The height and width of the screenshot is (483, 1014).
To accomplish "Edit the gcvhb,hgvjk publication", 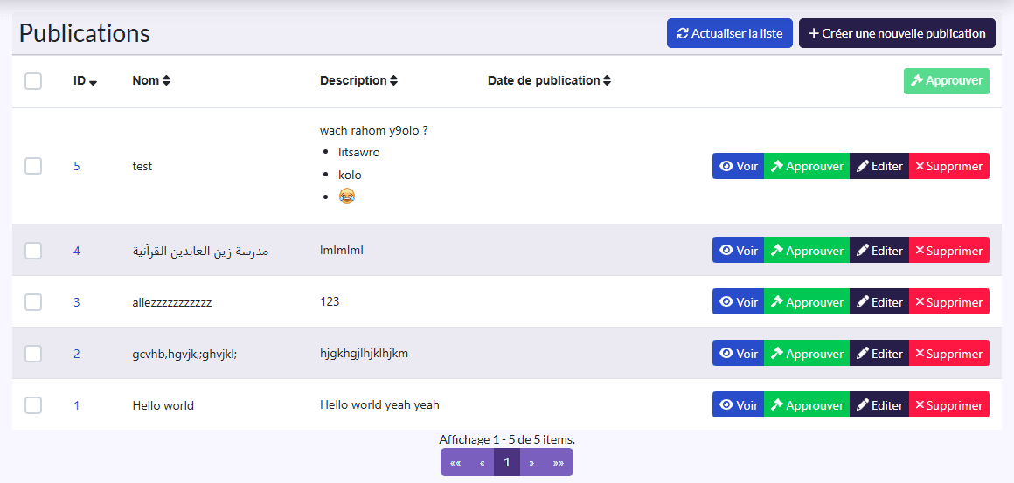I will 879,353.
